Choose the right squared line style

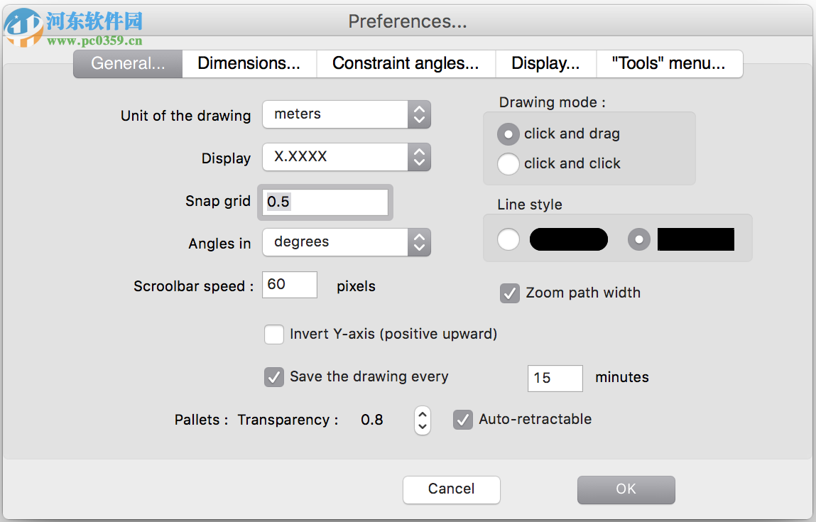638,239
